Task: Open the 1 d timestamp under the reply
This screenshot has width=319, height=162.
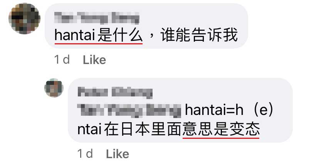Action: [85, 154]
